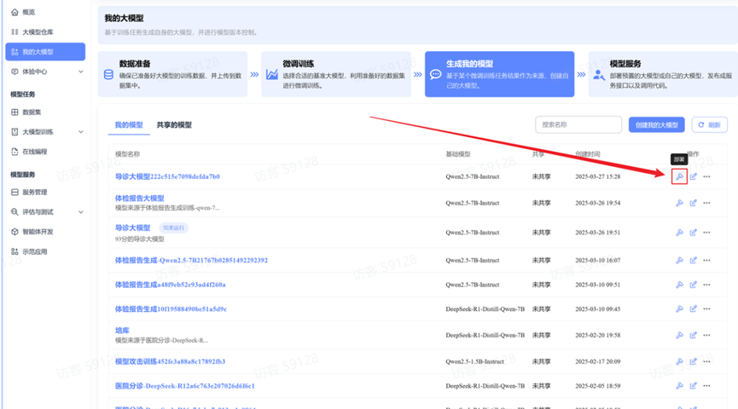Deploy model created 2025-03-27 15:28

click(x=679, y=176)
